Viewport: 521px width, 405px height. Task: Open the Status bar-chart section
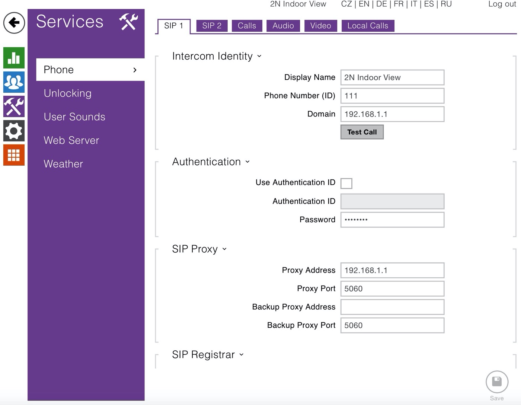[14, 58]
